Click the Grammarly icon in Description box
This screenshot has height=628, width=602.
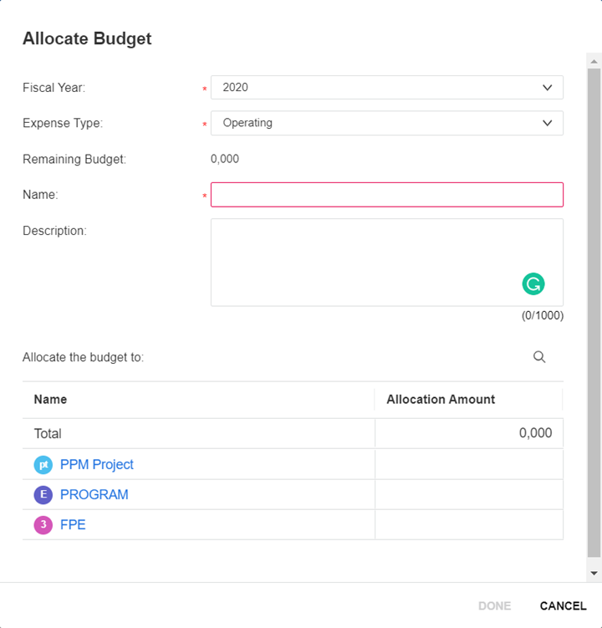533,284
